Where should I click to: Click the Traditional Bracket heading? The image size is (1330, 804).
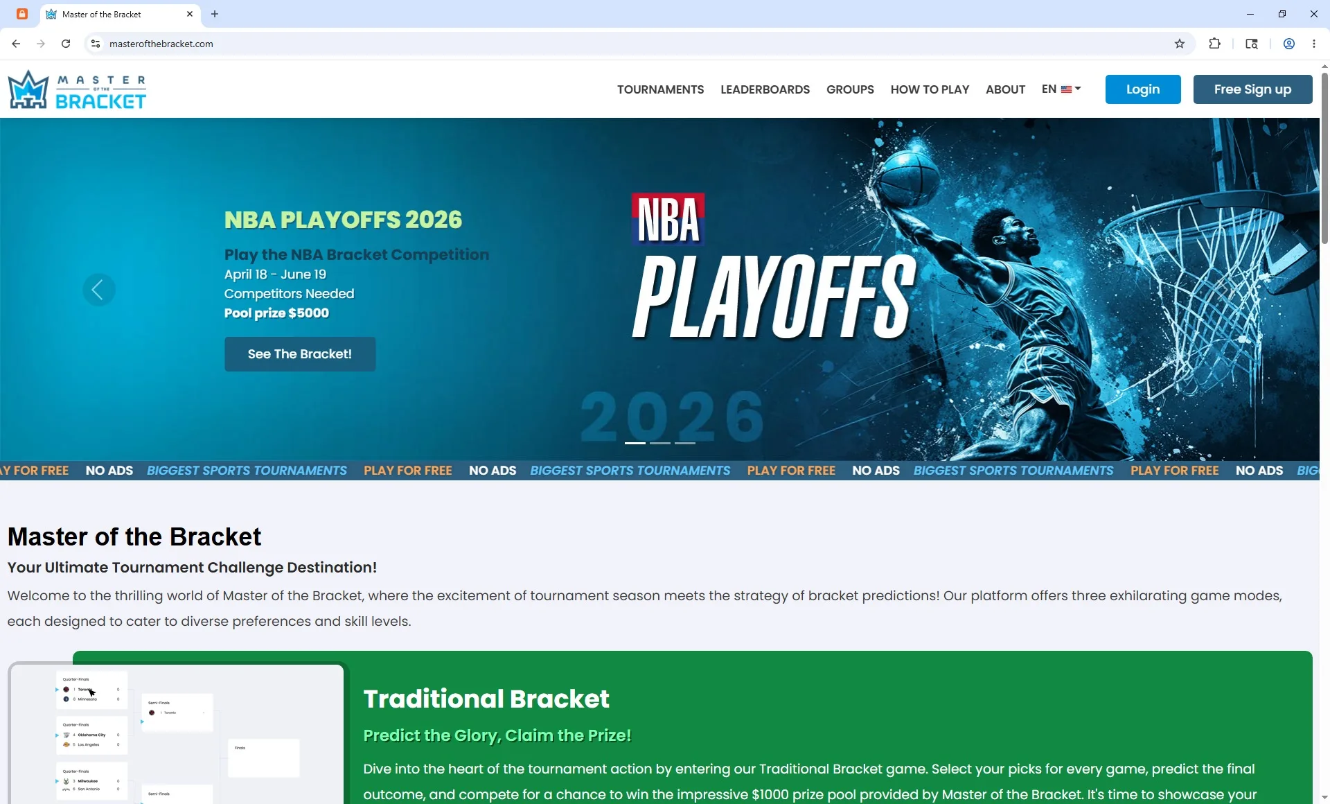[x=486, y=699]
